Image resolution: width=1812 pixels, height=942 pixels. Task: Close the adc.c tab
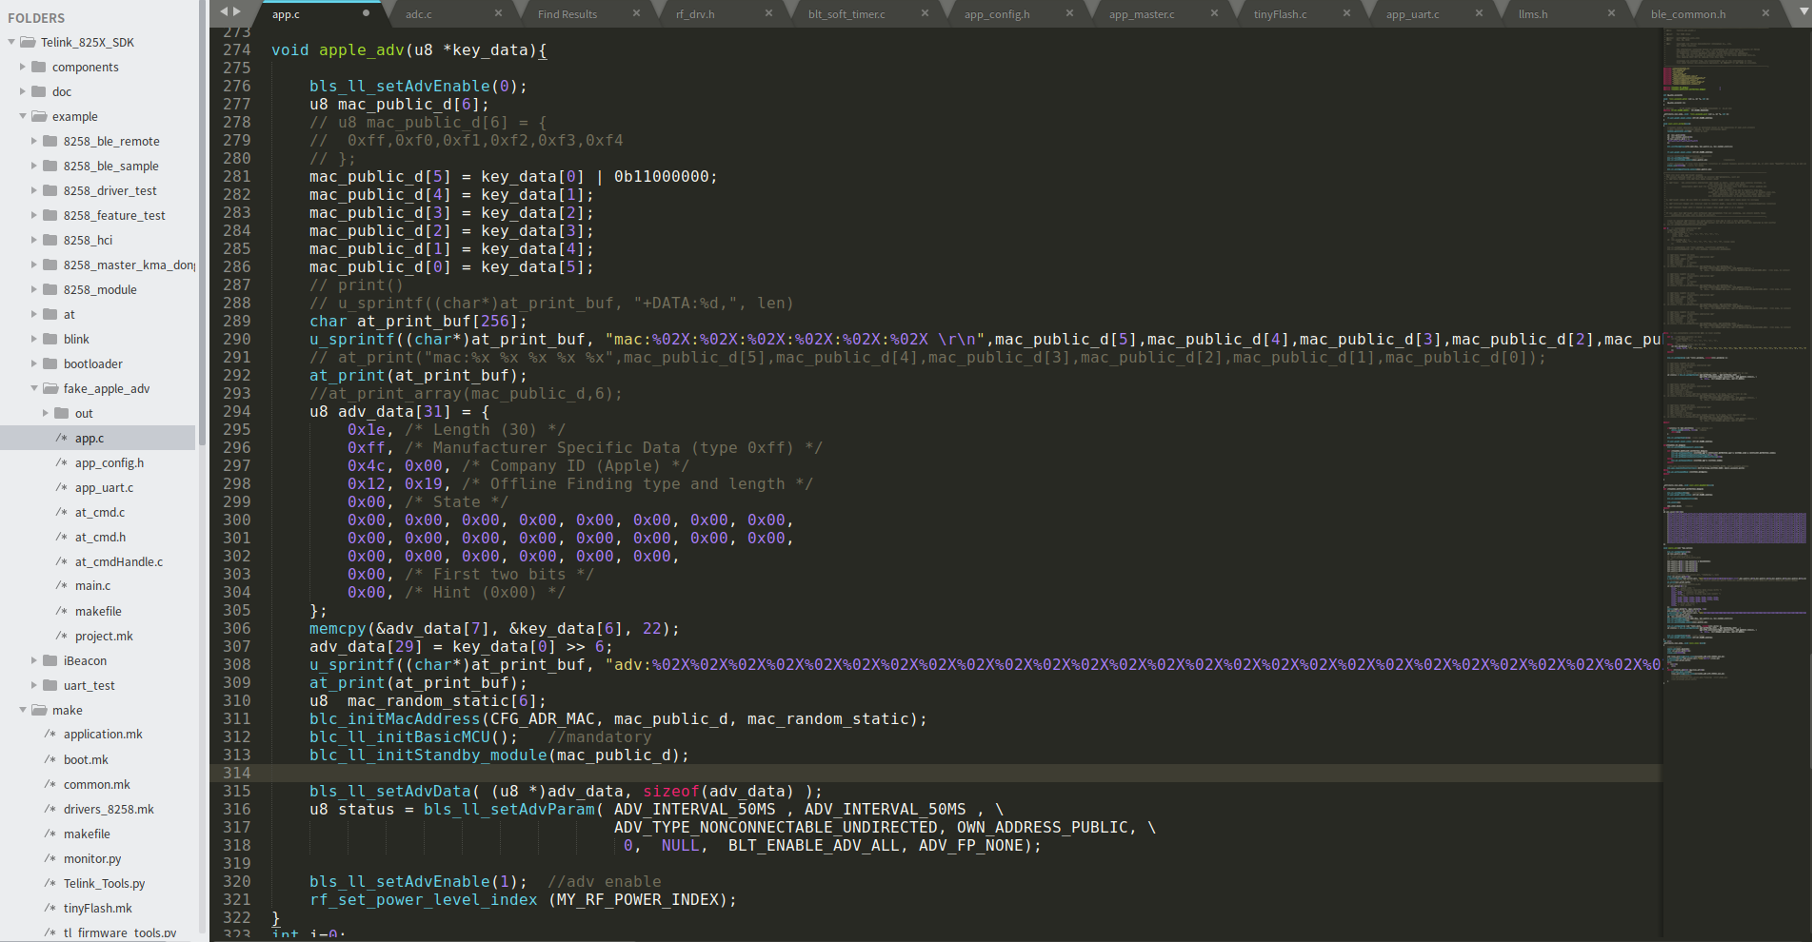(498, 13)
